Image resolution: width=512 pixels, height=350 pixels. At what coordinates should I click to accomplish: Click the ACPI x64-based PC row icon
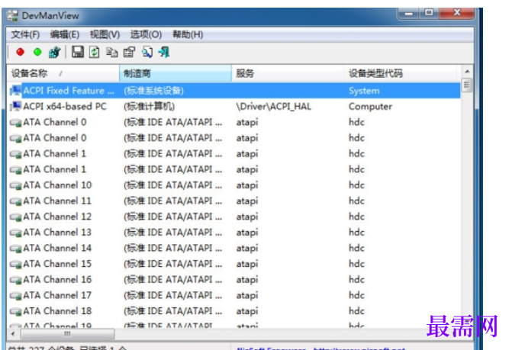coord(15,106)
